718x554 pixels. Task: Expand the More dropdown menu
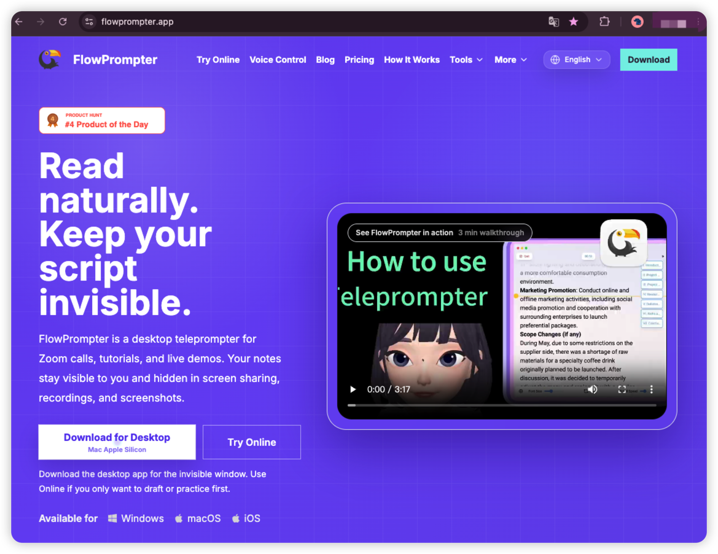510,60
